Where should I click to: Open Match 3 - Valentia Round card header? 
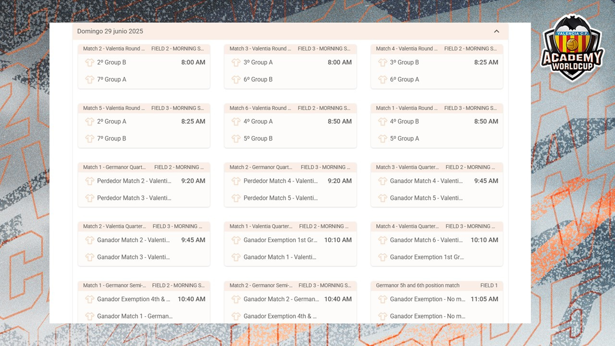click(290, 49)
